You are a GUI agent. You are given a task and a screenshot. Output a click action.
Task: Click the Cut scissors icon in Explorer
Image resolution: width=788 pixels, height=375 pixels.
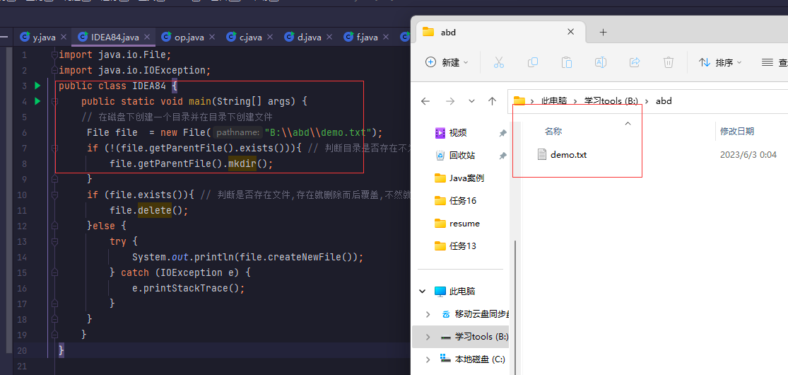click(498, 62)
